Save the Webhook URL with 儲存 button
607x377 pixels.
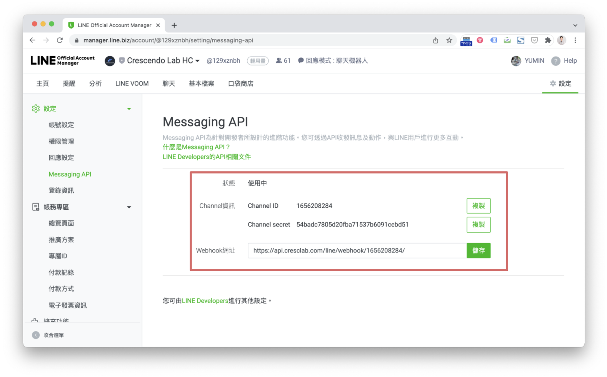click(478, 250)
